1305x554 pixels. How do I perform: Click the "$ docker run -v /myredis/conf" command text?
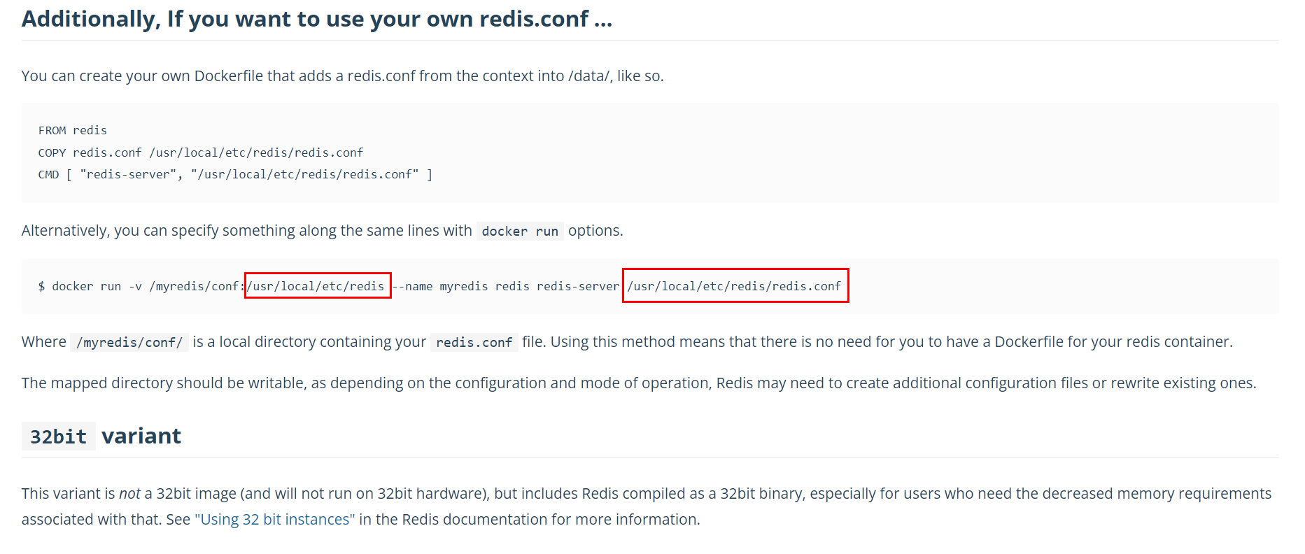pyautogui.click(x=139, y=286)
